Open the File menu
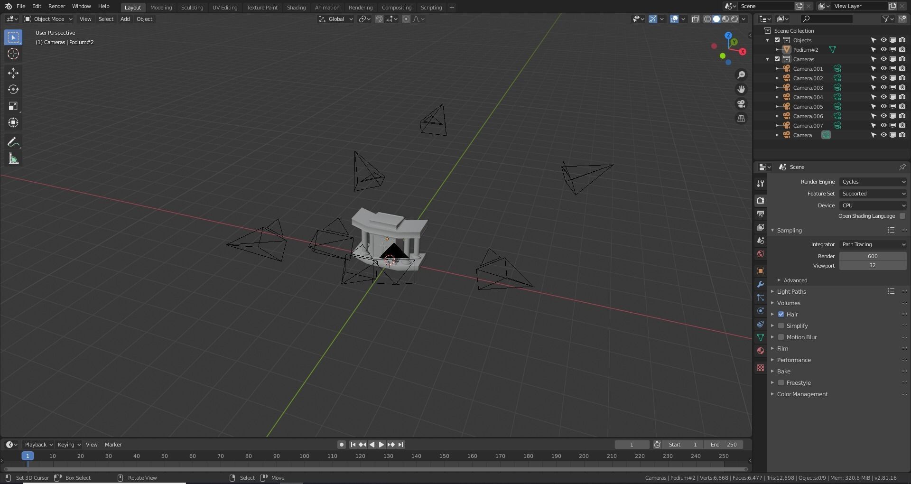The height and width of the screenshot is (484, 911). [x=21, y=6]
